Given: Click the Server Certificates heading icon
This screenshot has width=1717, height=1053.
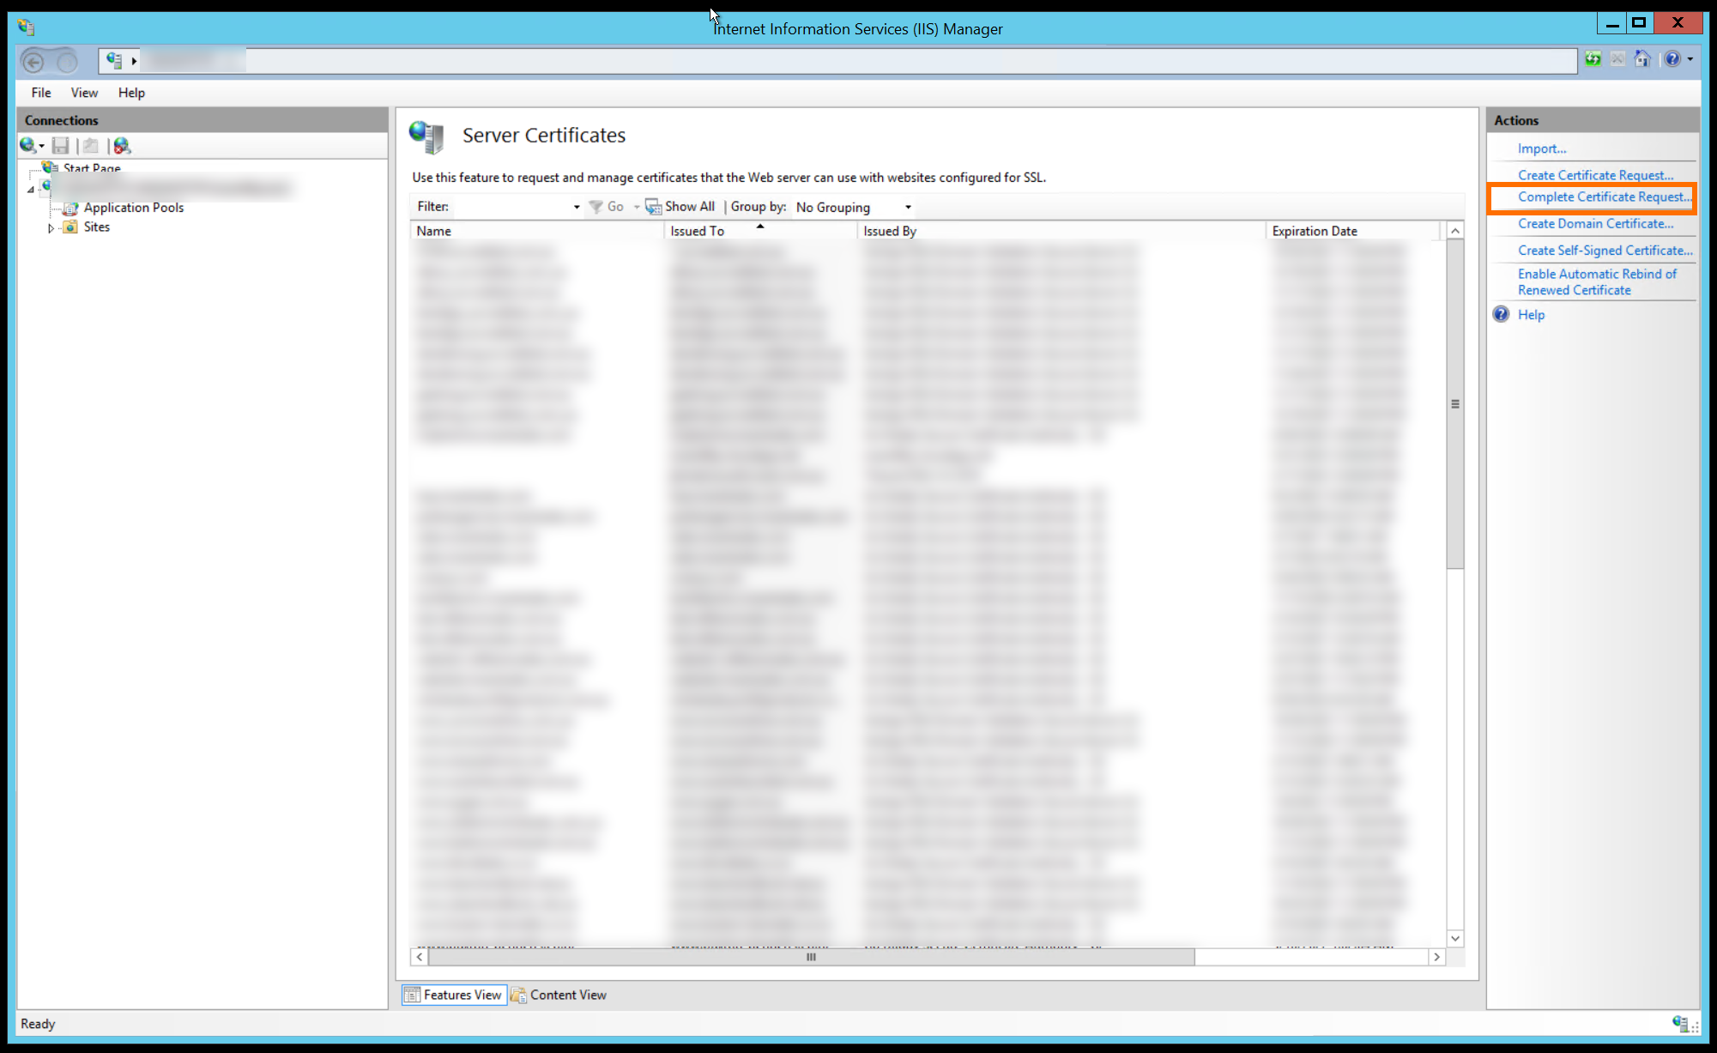Looking at the screenshot, I should [x=426, y=136].
